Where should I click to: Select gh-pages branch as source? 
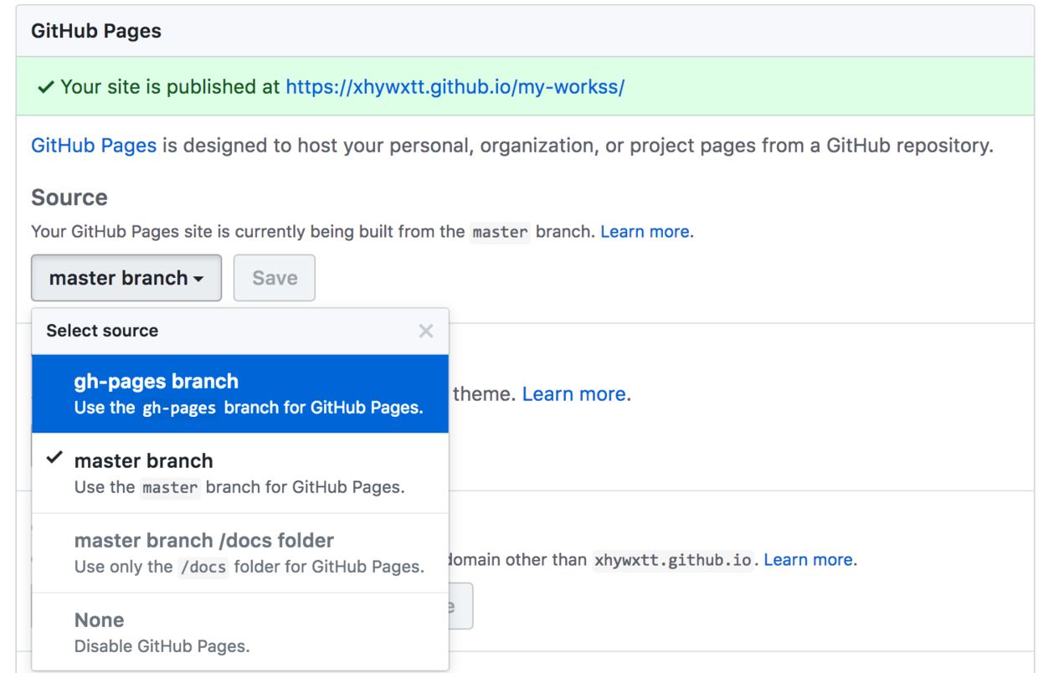click(240, 393)
